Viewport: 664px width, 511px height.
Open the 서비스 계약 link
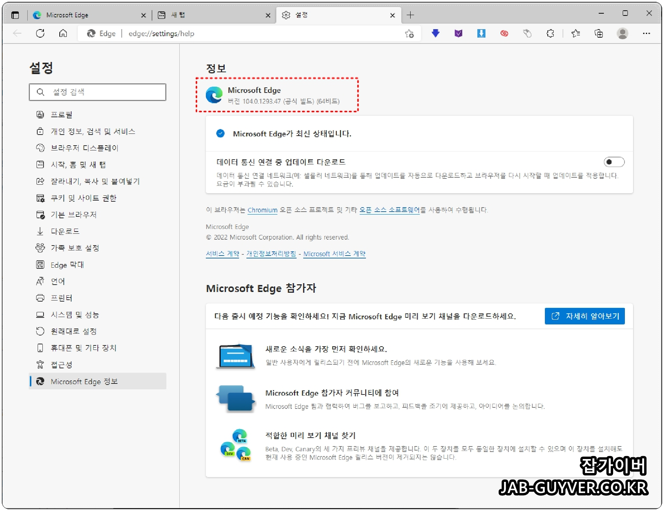(222, 254)
